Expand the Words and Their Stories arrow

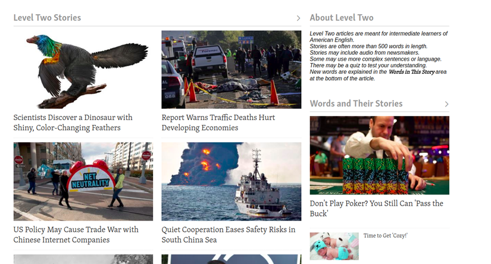coord(446,104)
